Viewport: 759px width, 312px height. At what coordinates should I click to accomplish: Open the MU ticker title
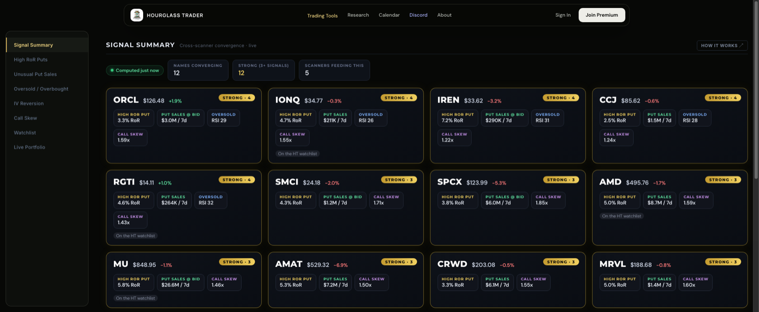click(121, 264)
